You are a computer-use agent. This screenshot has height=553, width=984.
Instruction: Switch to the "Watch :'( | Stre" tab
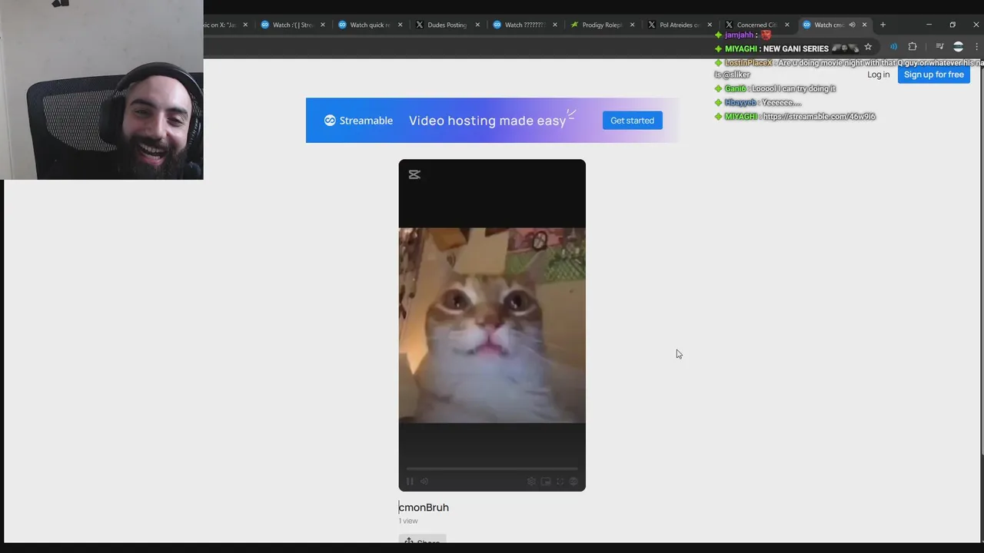(x=293, y=25)
